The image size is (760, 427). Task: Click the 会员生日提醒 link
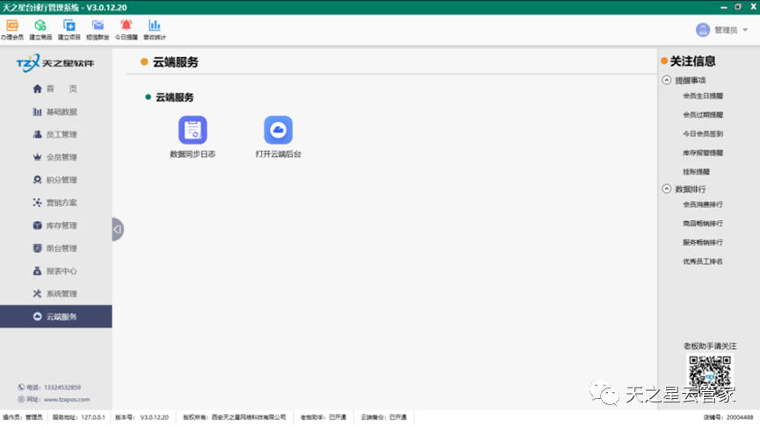pyautogui.click(x=703, y=96)
